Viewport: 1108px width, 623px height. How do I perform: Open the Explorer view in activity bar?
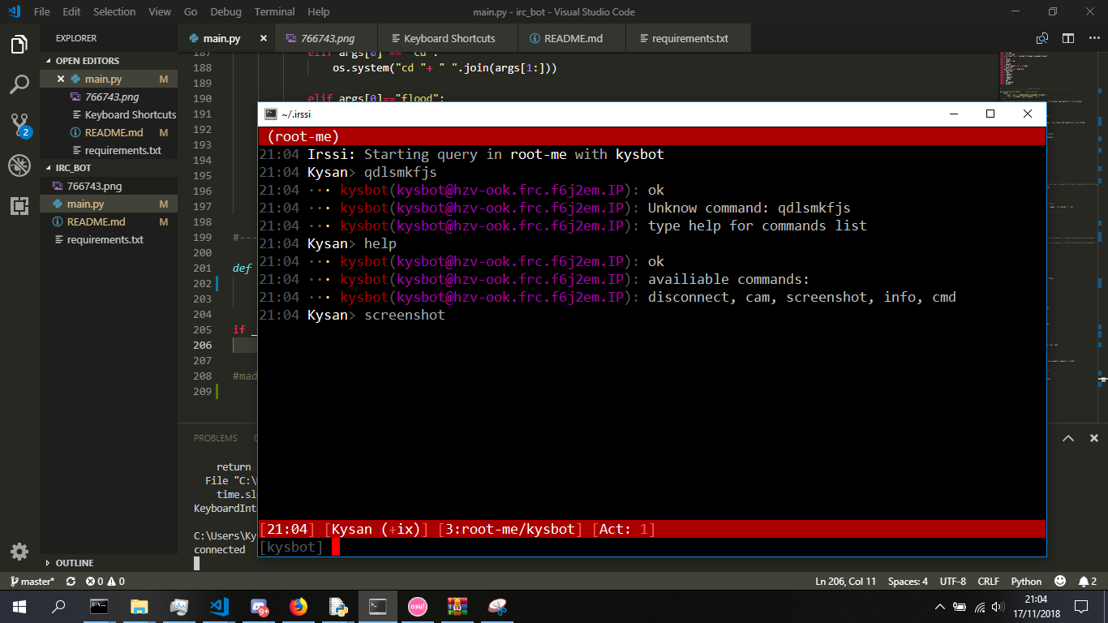click(x=19, y=44)
